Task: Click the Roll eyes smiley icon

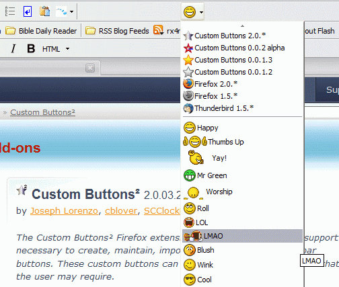Action: click(190, 208)
